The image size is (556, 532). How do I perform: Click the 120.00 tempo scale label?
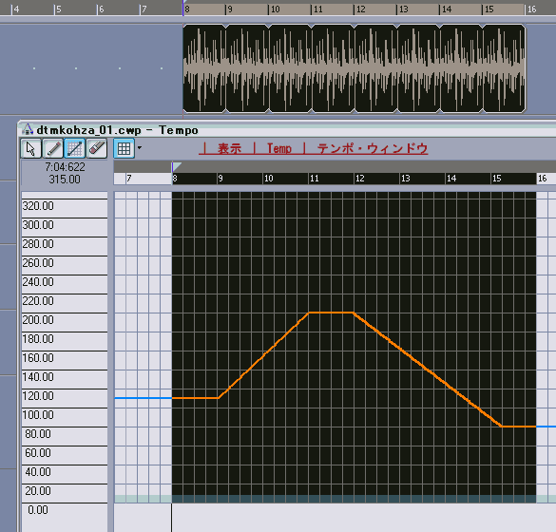[38, 396]
